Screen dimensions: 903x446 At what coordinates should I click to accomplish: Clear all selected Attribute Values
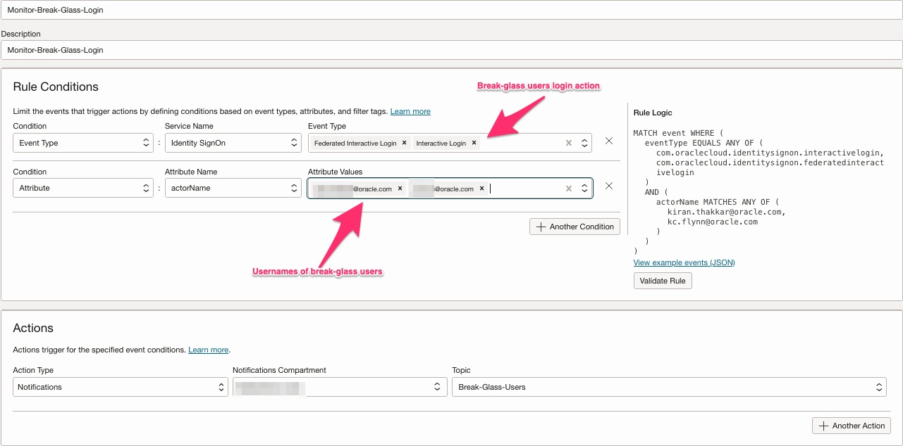pyautogui.click(x=569, y=189)
